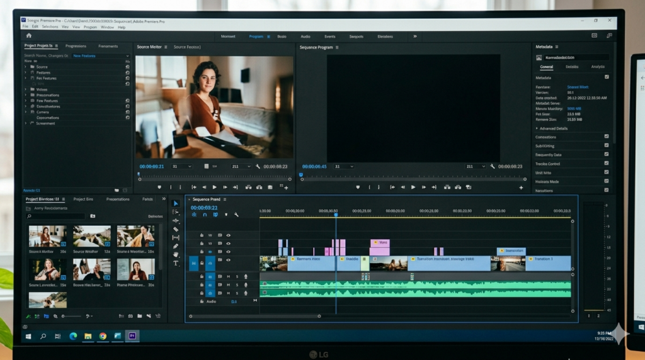Toggle the Trecika Contict checkbox
This screenshot has height=360, width=645.
pyautogui.click(x=607, y=163)
